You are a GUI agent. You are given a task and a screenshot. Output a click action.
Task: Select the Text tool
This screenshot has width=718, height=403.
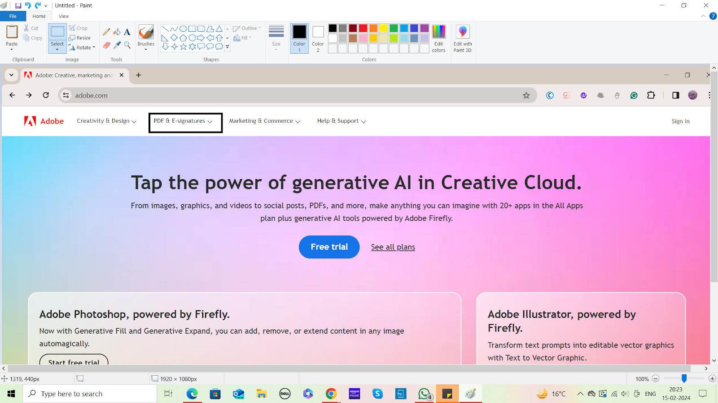[127, 32]
